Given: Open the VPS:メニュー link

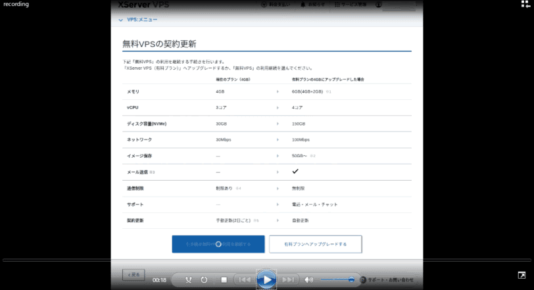Looking at the screenshot, I should [142, 20].
